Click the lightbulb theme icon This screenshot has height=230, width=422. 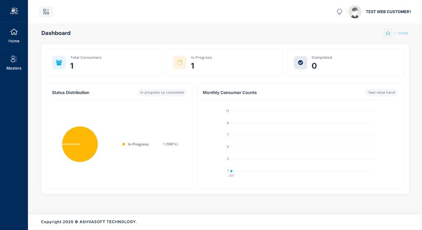[340, 12]
